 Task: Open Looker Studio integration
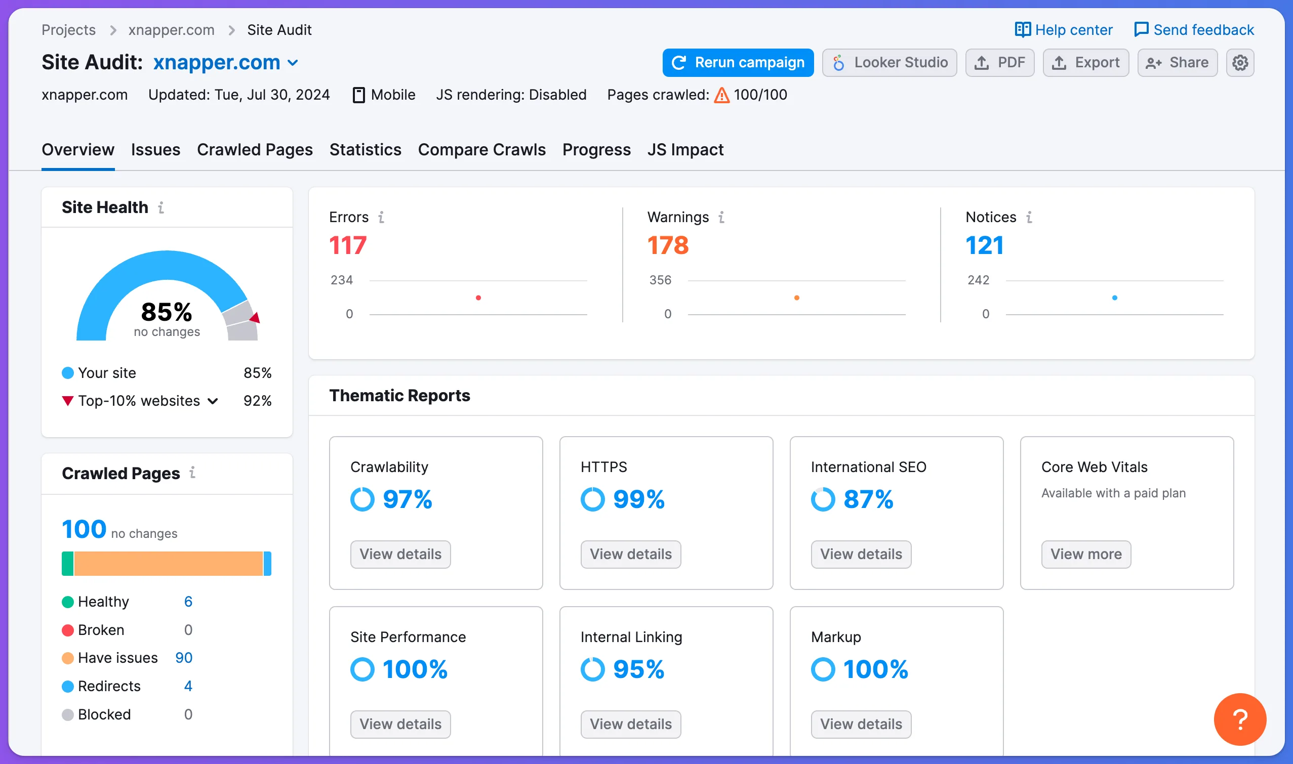tap(889, 63)
